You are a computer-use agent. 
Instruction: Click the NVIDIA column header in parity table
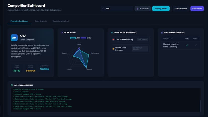click(x=196, y=39)
